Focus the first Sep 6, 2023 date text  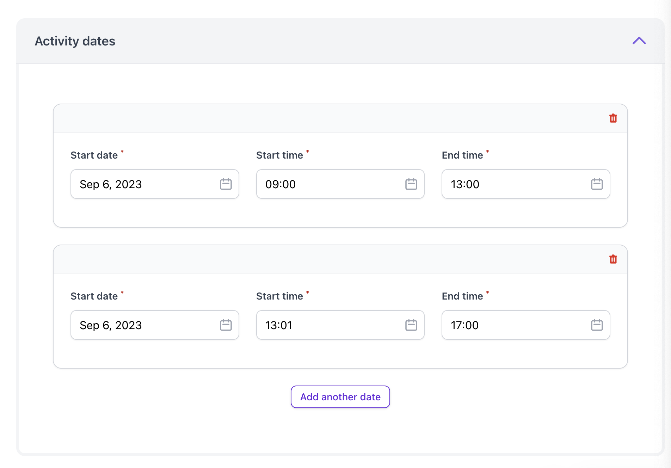coord(111,184)
